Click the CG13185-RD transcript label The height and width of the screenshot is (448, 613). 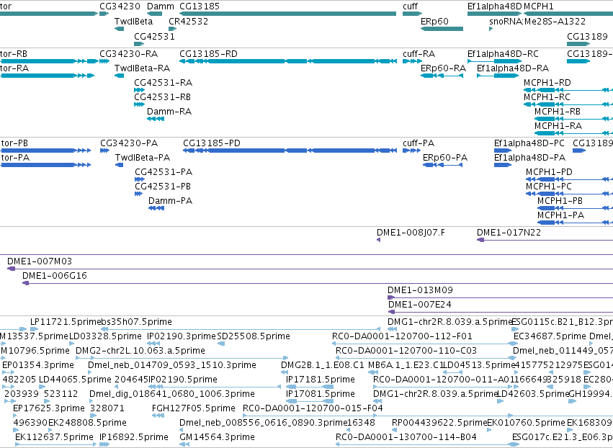(x=208, y=53)
